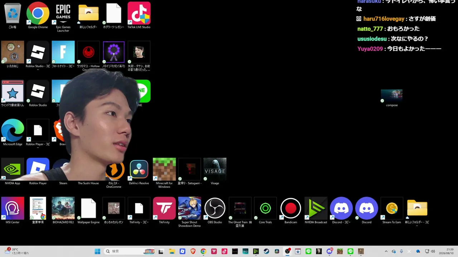Launch the red TikFinity desktop shortcut
This screenshot has height=257, width=458.
point(164,211)
